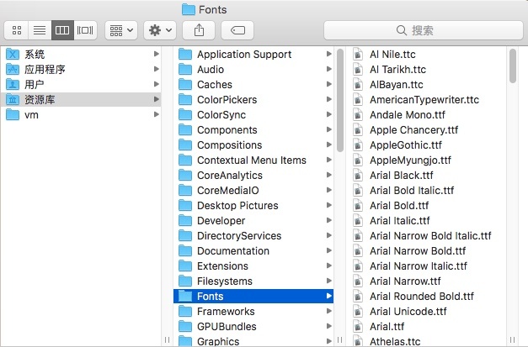
Task: Switch to icon view mode
Action: click(17, 30)
